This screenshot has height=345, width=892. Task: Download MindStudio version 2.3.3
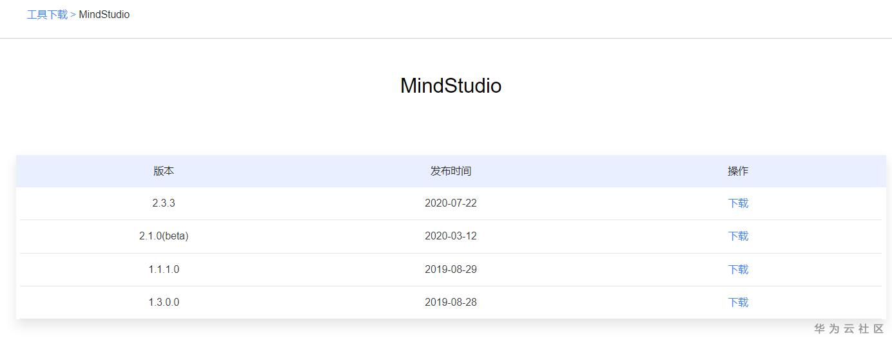(738, 203)
